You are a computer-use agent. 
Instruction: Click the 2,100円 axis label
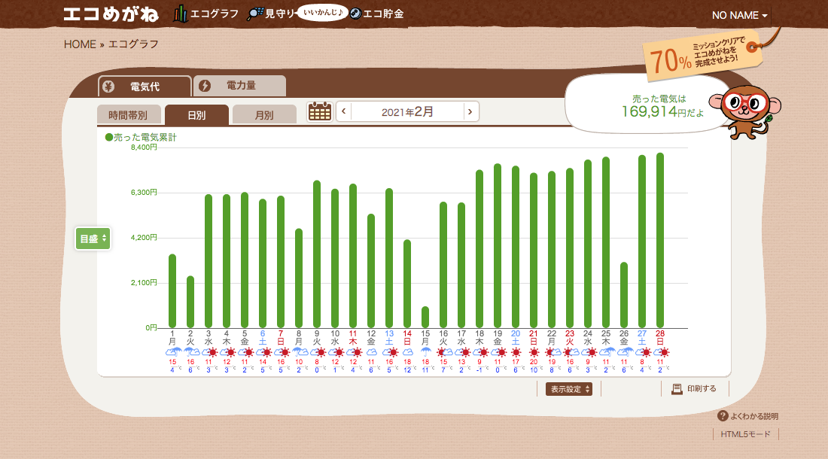tap(145, 283)
